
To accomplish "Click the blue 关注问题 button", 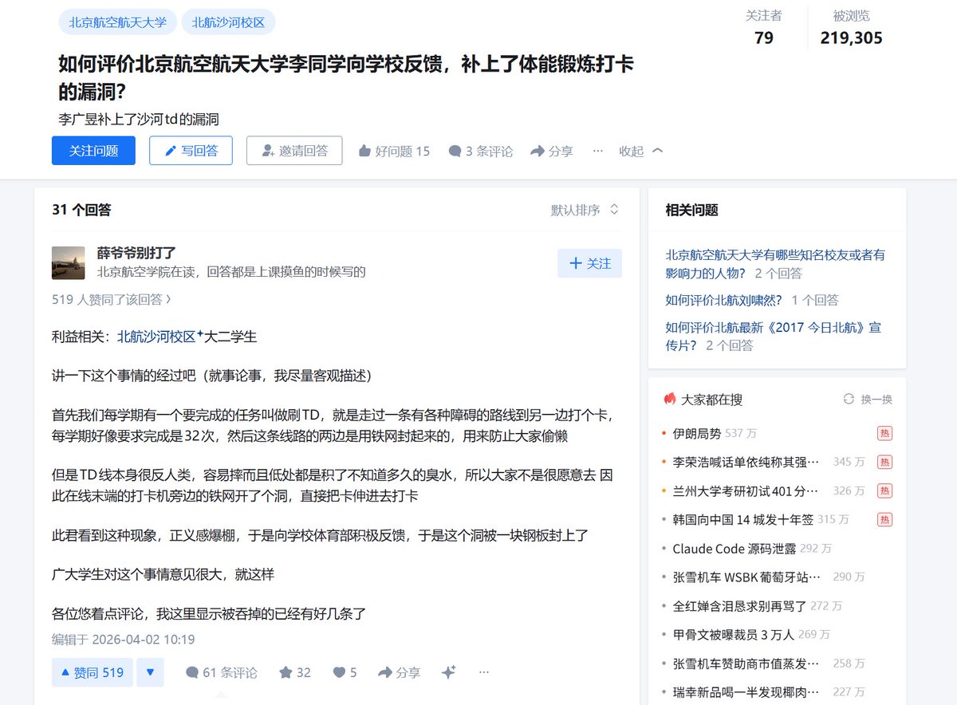I will click(93, 151).
